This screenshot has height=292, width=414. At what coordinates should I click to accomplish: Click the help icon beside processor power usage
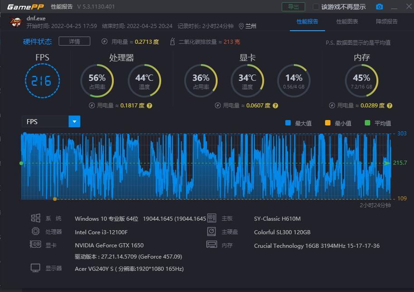[x=149, y=106]
